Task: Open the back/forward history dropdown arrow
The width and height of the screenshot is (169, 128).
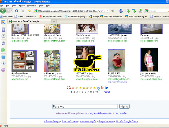Action: (x=12, y=11)
